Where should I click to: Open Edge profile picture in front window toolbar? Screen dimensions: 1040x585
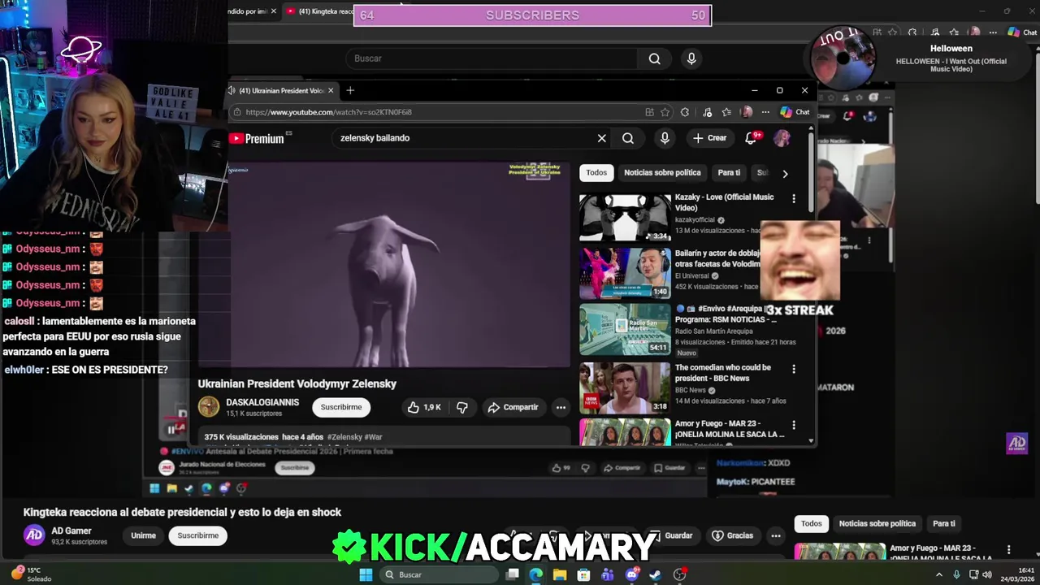747,112
